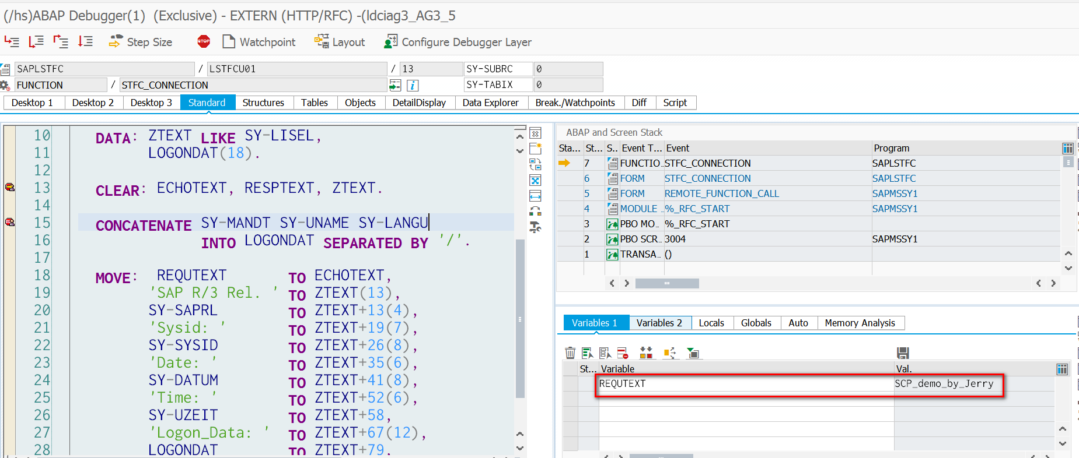
Task: Click the Single Step (F5) icon
Action: point(12,41)
